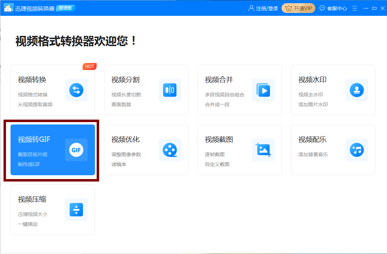Select the 视频转GIF card title

(x=34, y=139)
